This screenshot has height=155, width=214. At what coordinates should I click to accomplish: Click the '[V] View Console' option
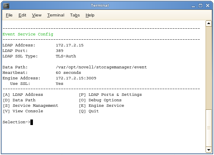click(23, 111)
